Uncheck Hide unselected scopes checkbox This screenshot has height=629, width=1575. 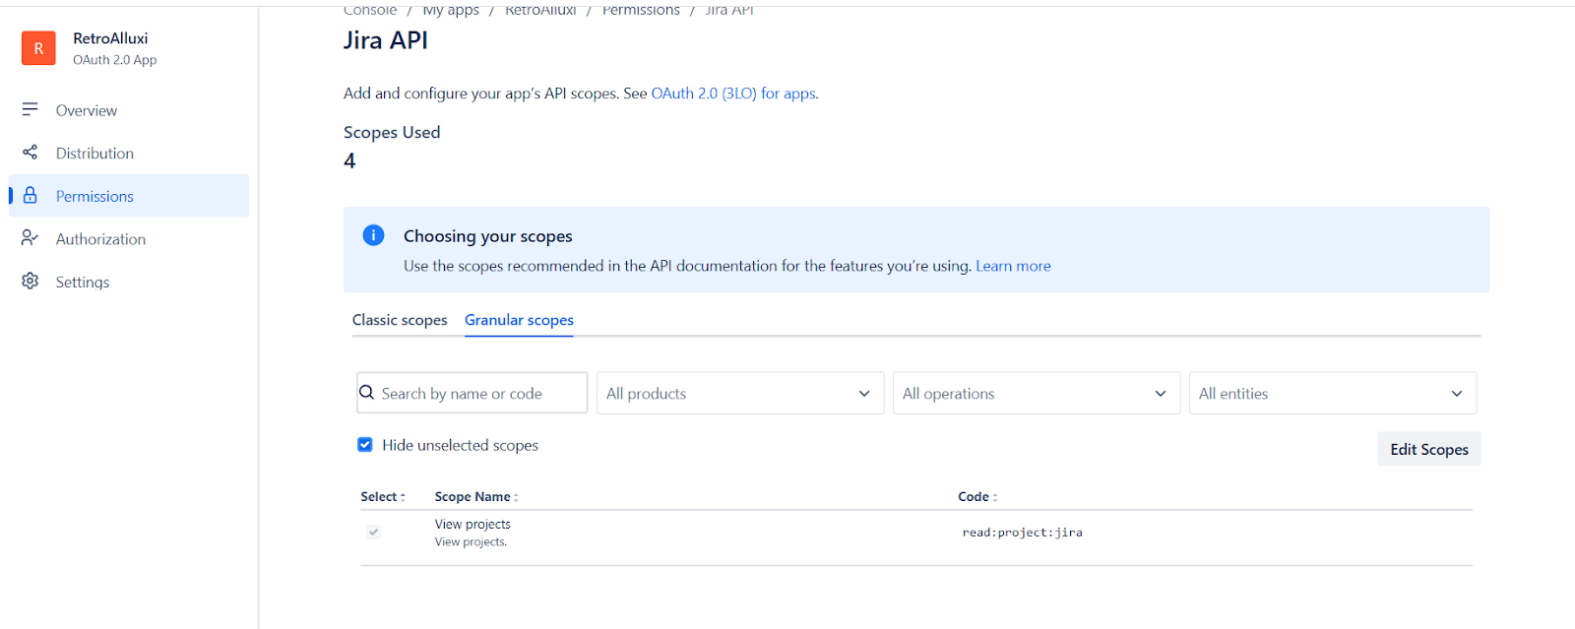[x=365, y=445]
